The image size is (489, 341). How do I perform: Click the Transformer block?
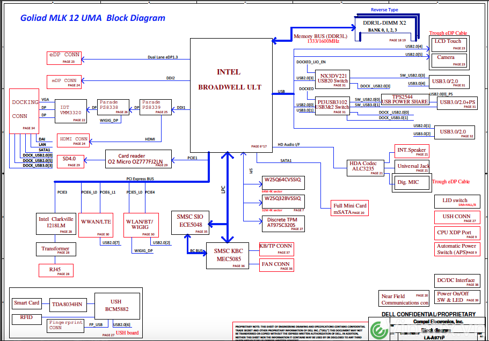56,249
